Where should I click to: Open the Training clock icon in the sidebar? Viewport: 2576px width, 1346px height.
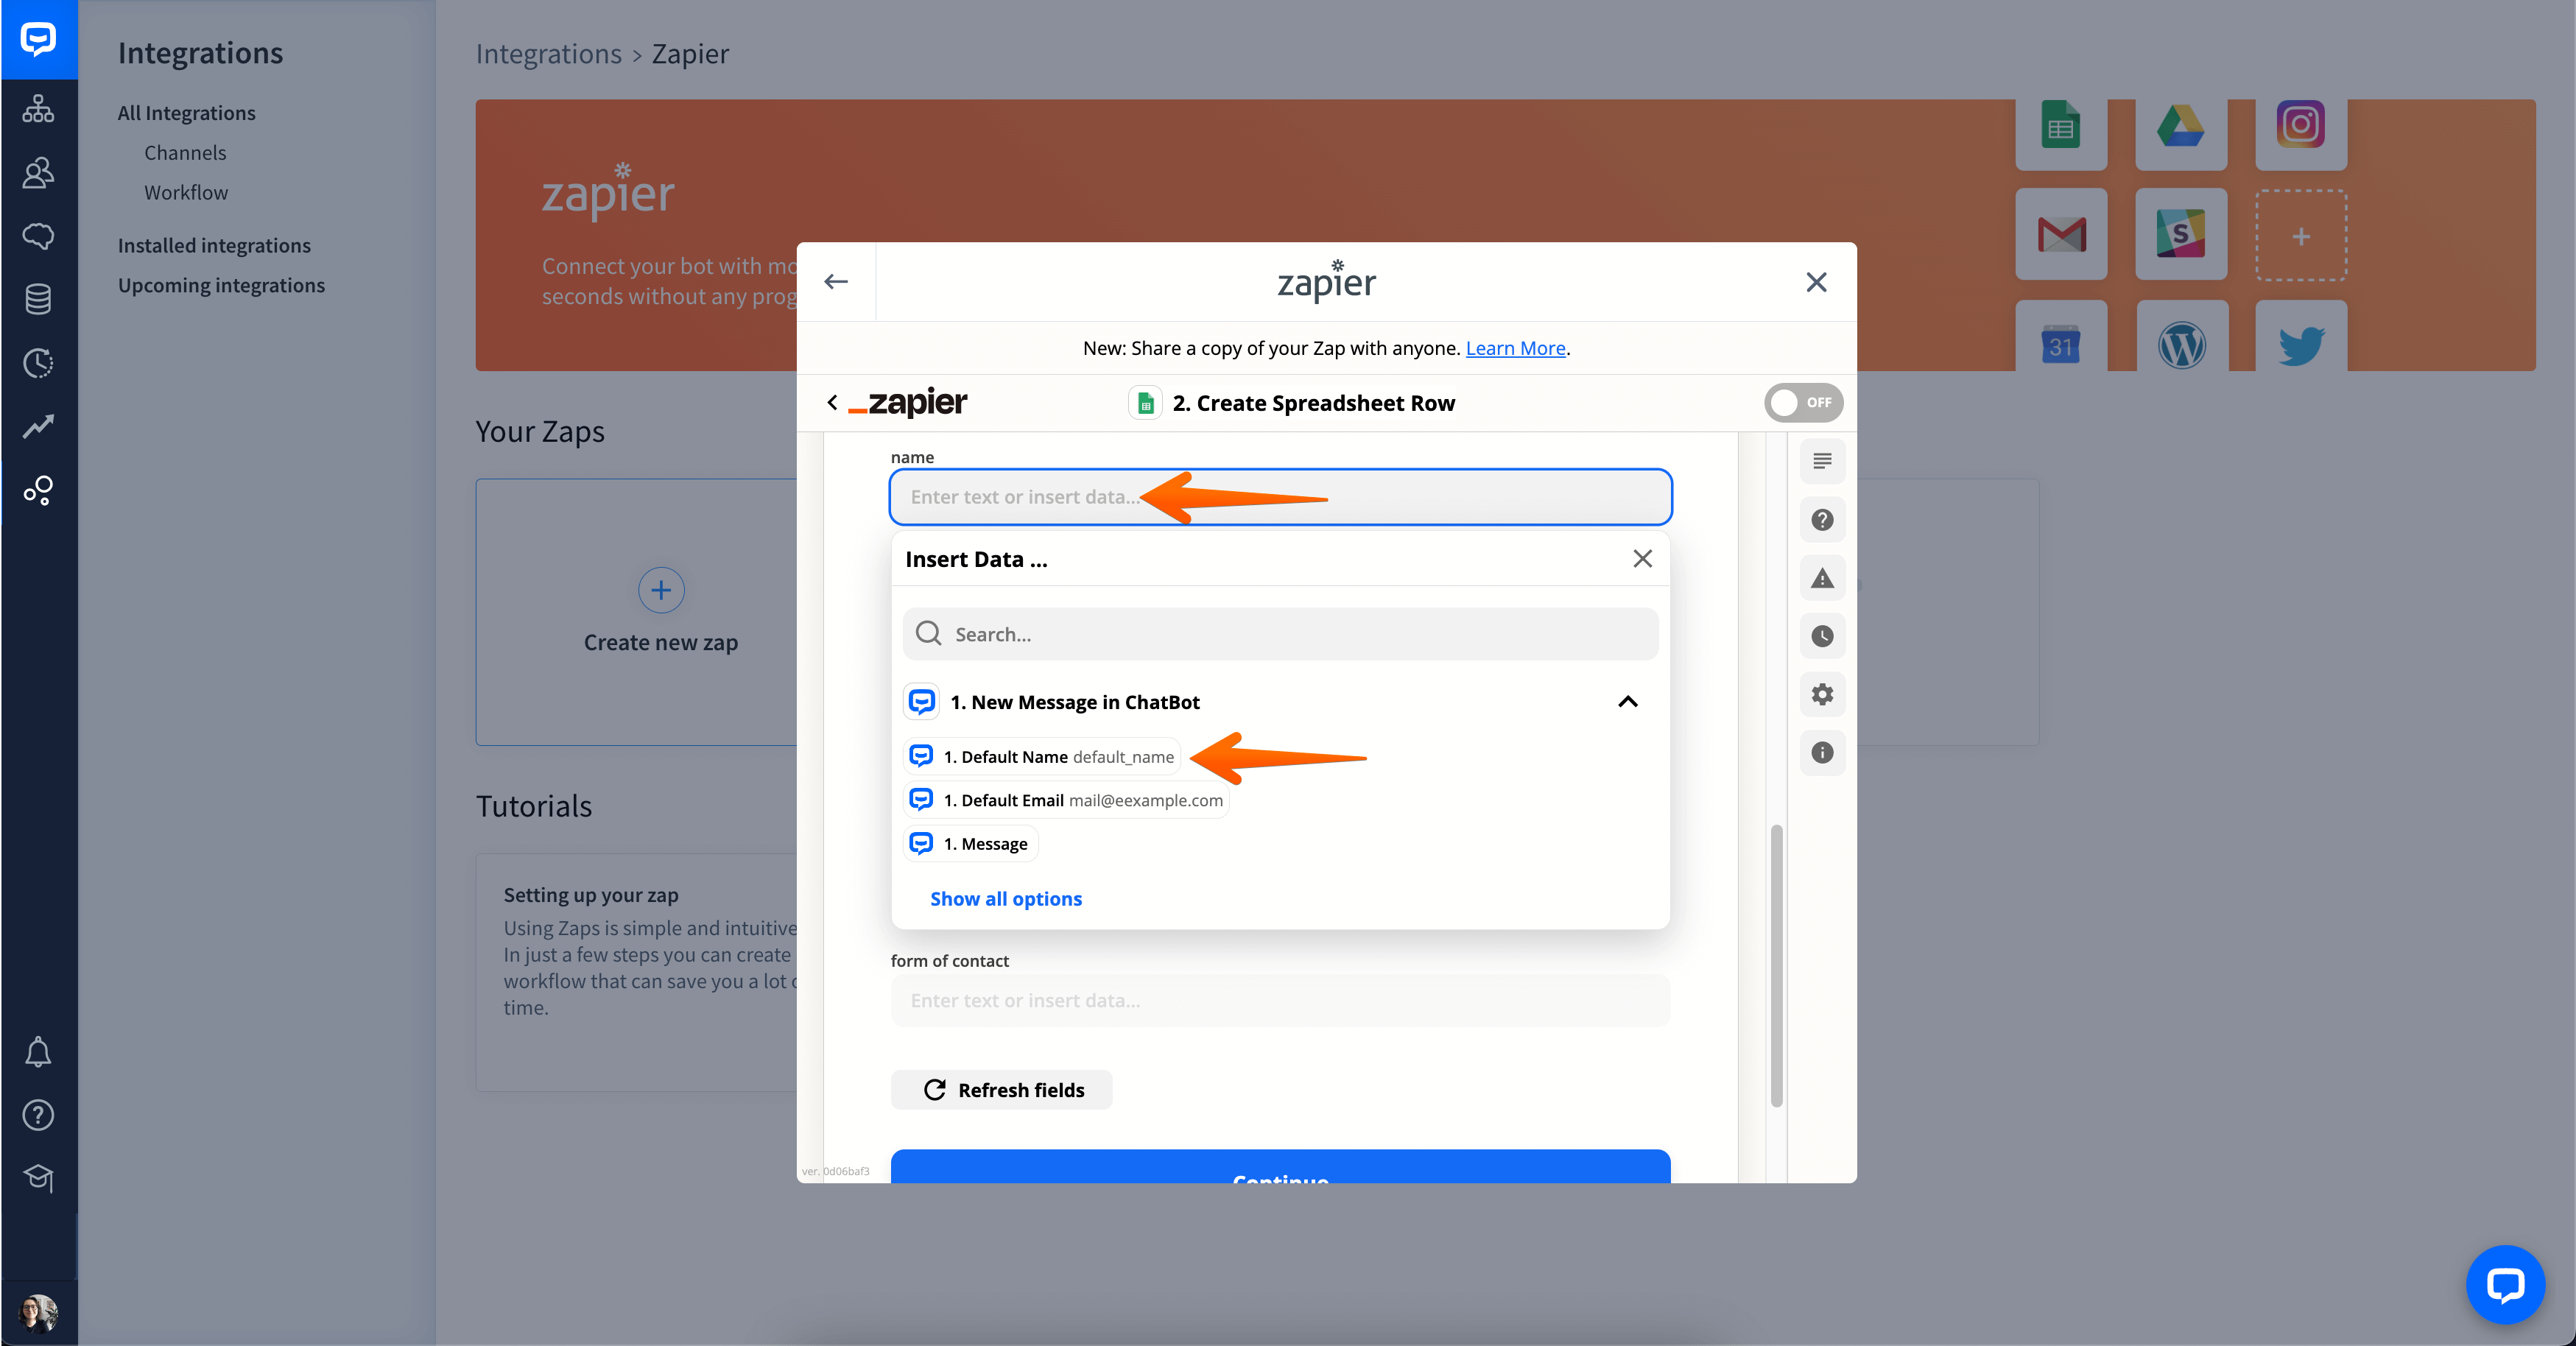coord(38,363)
